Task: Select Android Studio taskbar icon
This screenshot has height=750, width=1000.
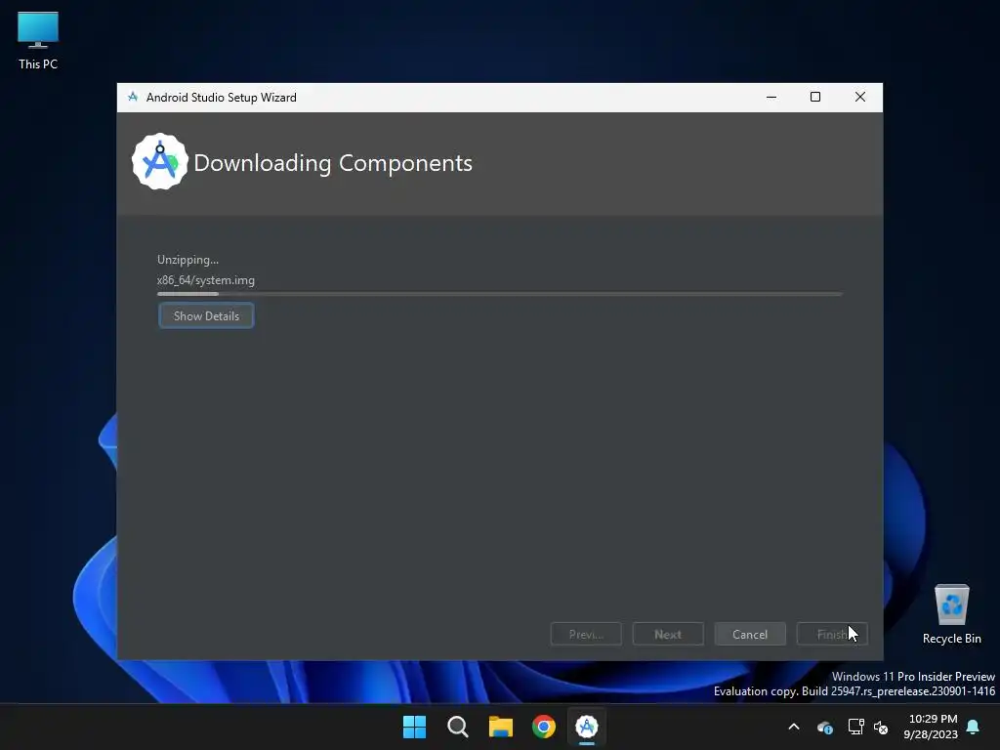Action: point(587,727)
